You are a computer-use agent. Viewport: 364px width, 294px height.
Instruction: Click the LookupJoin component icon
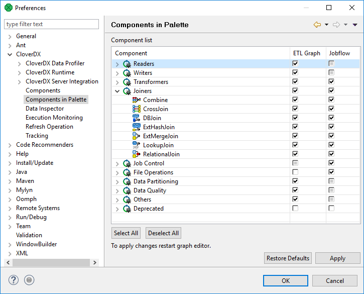(136, 145)
